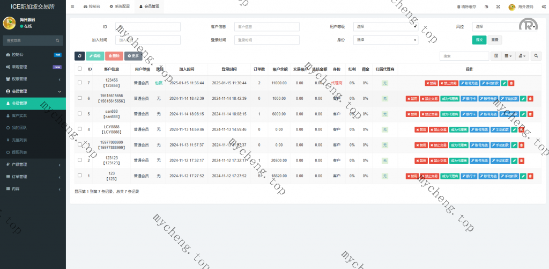The width and height of the screenshot is (549, 269).
Task: Click the magnifier icon beside table search
Action: [x=536, y=56]
